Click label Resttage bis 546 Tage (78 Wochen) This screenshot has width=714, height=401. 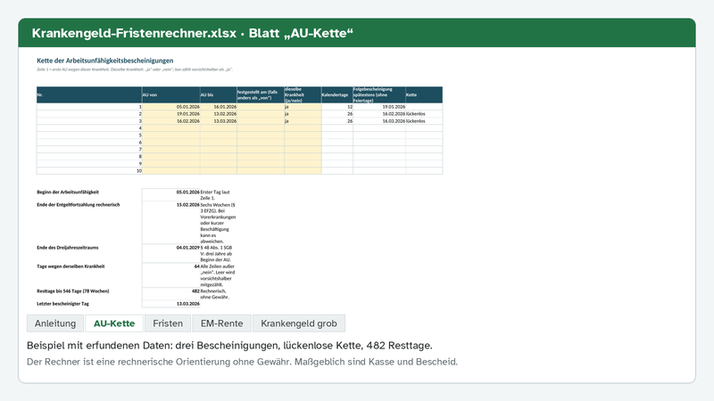tap(73, 291)
